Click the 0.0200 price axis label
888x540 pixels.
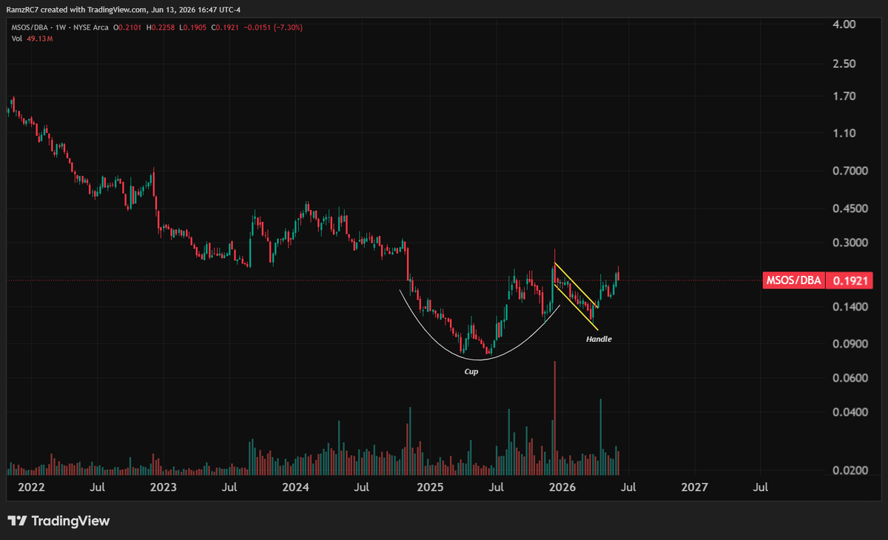coord(850,470)
